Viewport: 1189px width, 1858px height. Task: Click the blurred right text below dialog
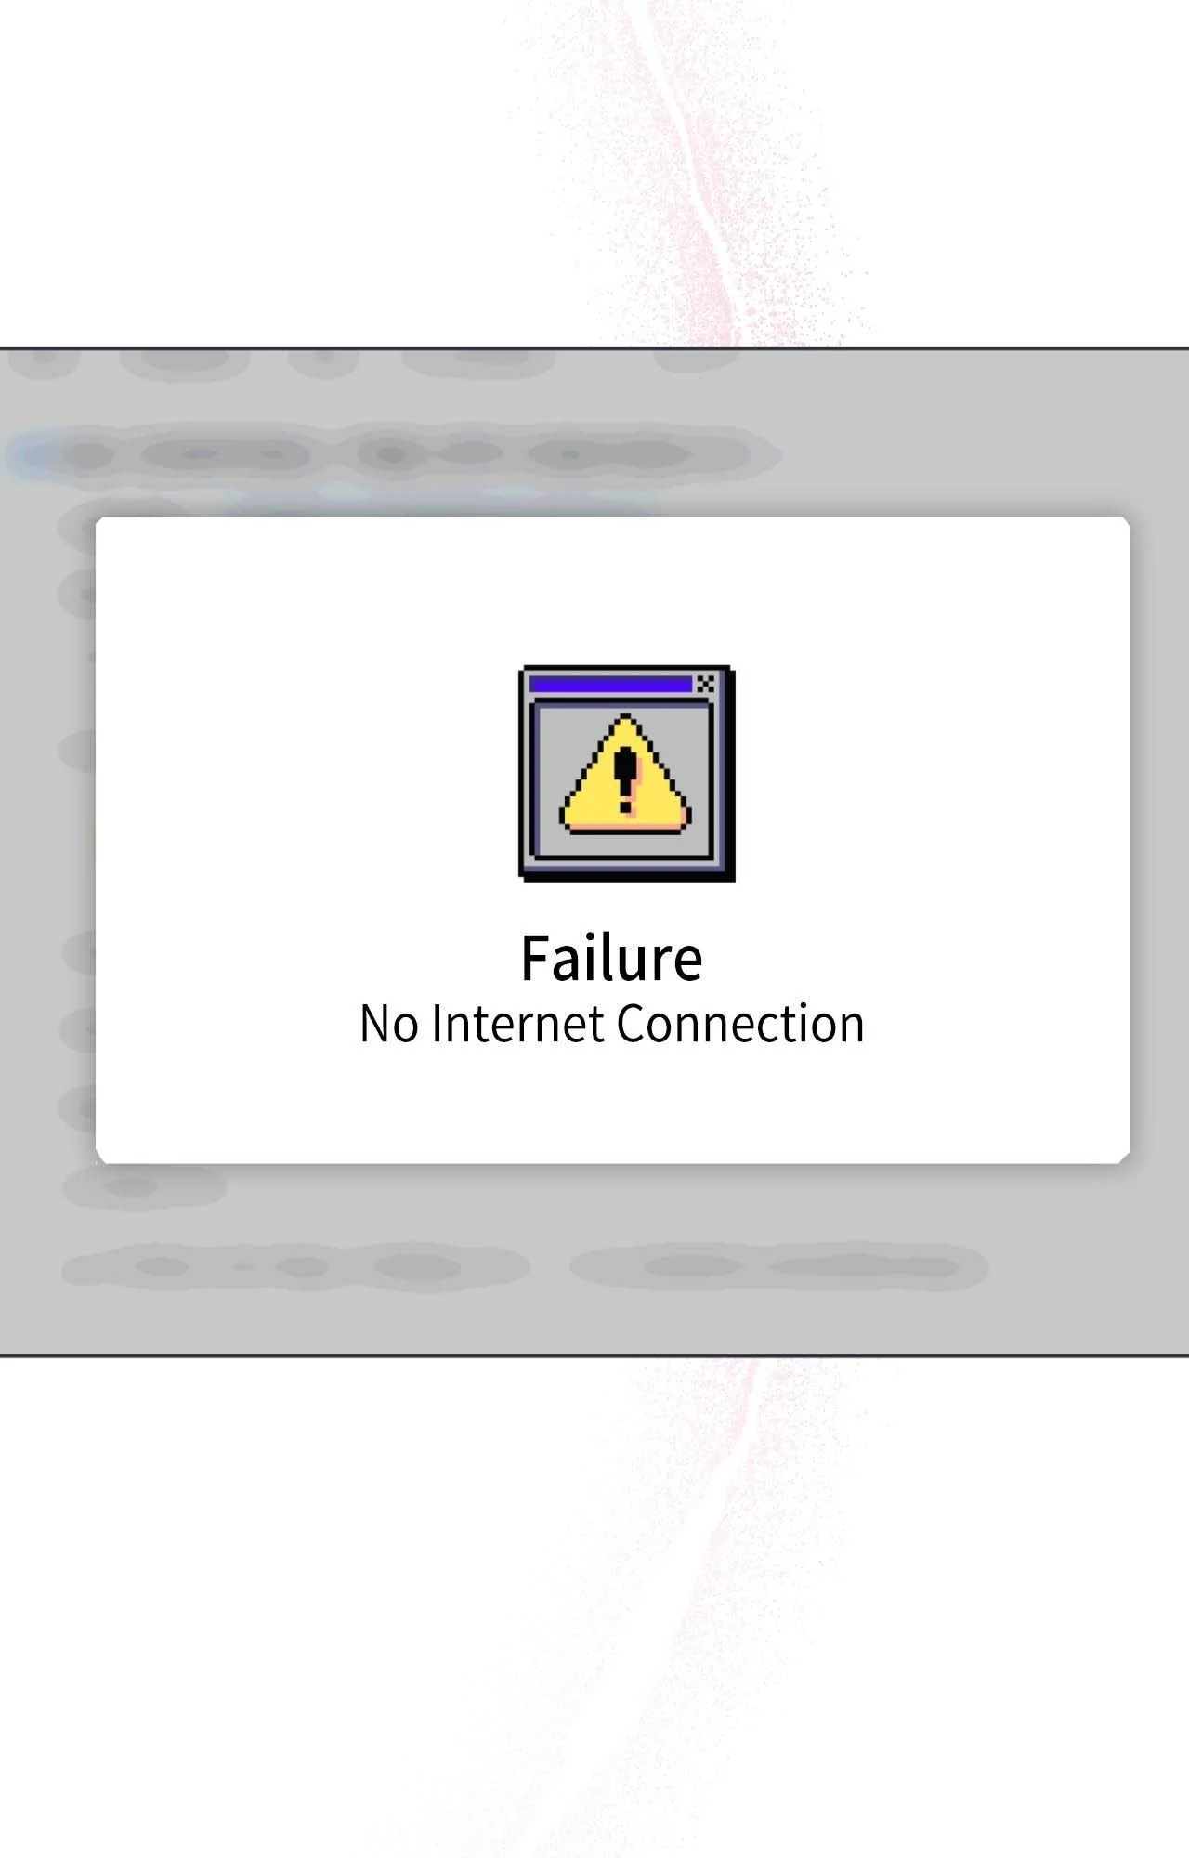tap(778, 1267)
